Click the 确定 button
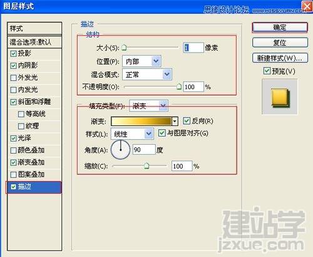Viewport: 313px width, 257px height. click(280, 28)
